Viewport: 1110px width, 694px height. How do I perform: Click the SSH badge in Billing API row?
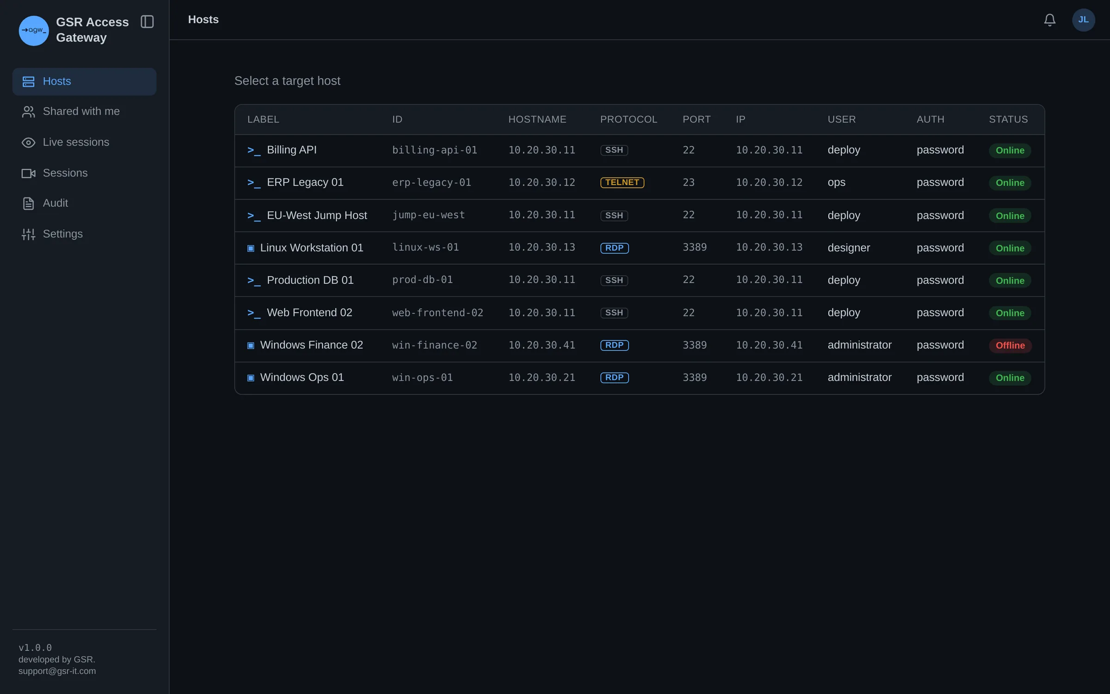614,150
